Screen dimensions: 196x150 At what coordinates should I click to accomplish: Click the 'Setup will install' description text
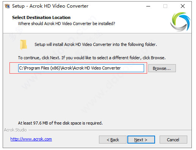coord(96,44)
